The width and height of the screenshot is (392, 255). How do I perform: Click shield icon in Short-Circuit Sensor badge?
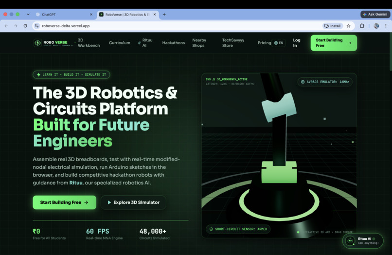pos(211,229)
